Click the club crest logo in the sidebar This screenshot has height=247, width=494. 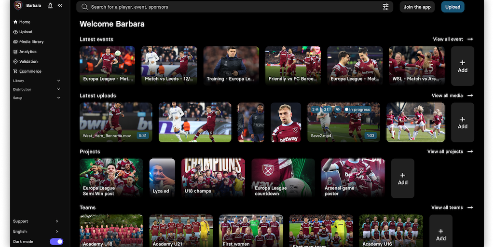tap(18, 5)
